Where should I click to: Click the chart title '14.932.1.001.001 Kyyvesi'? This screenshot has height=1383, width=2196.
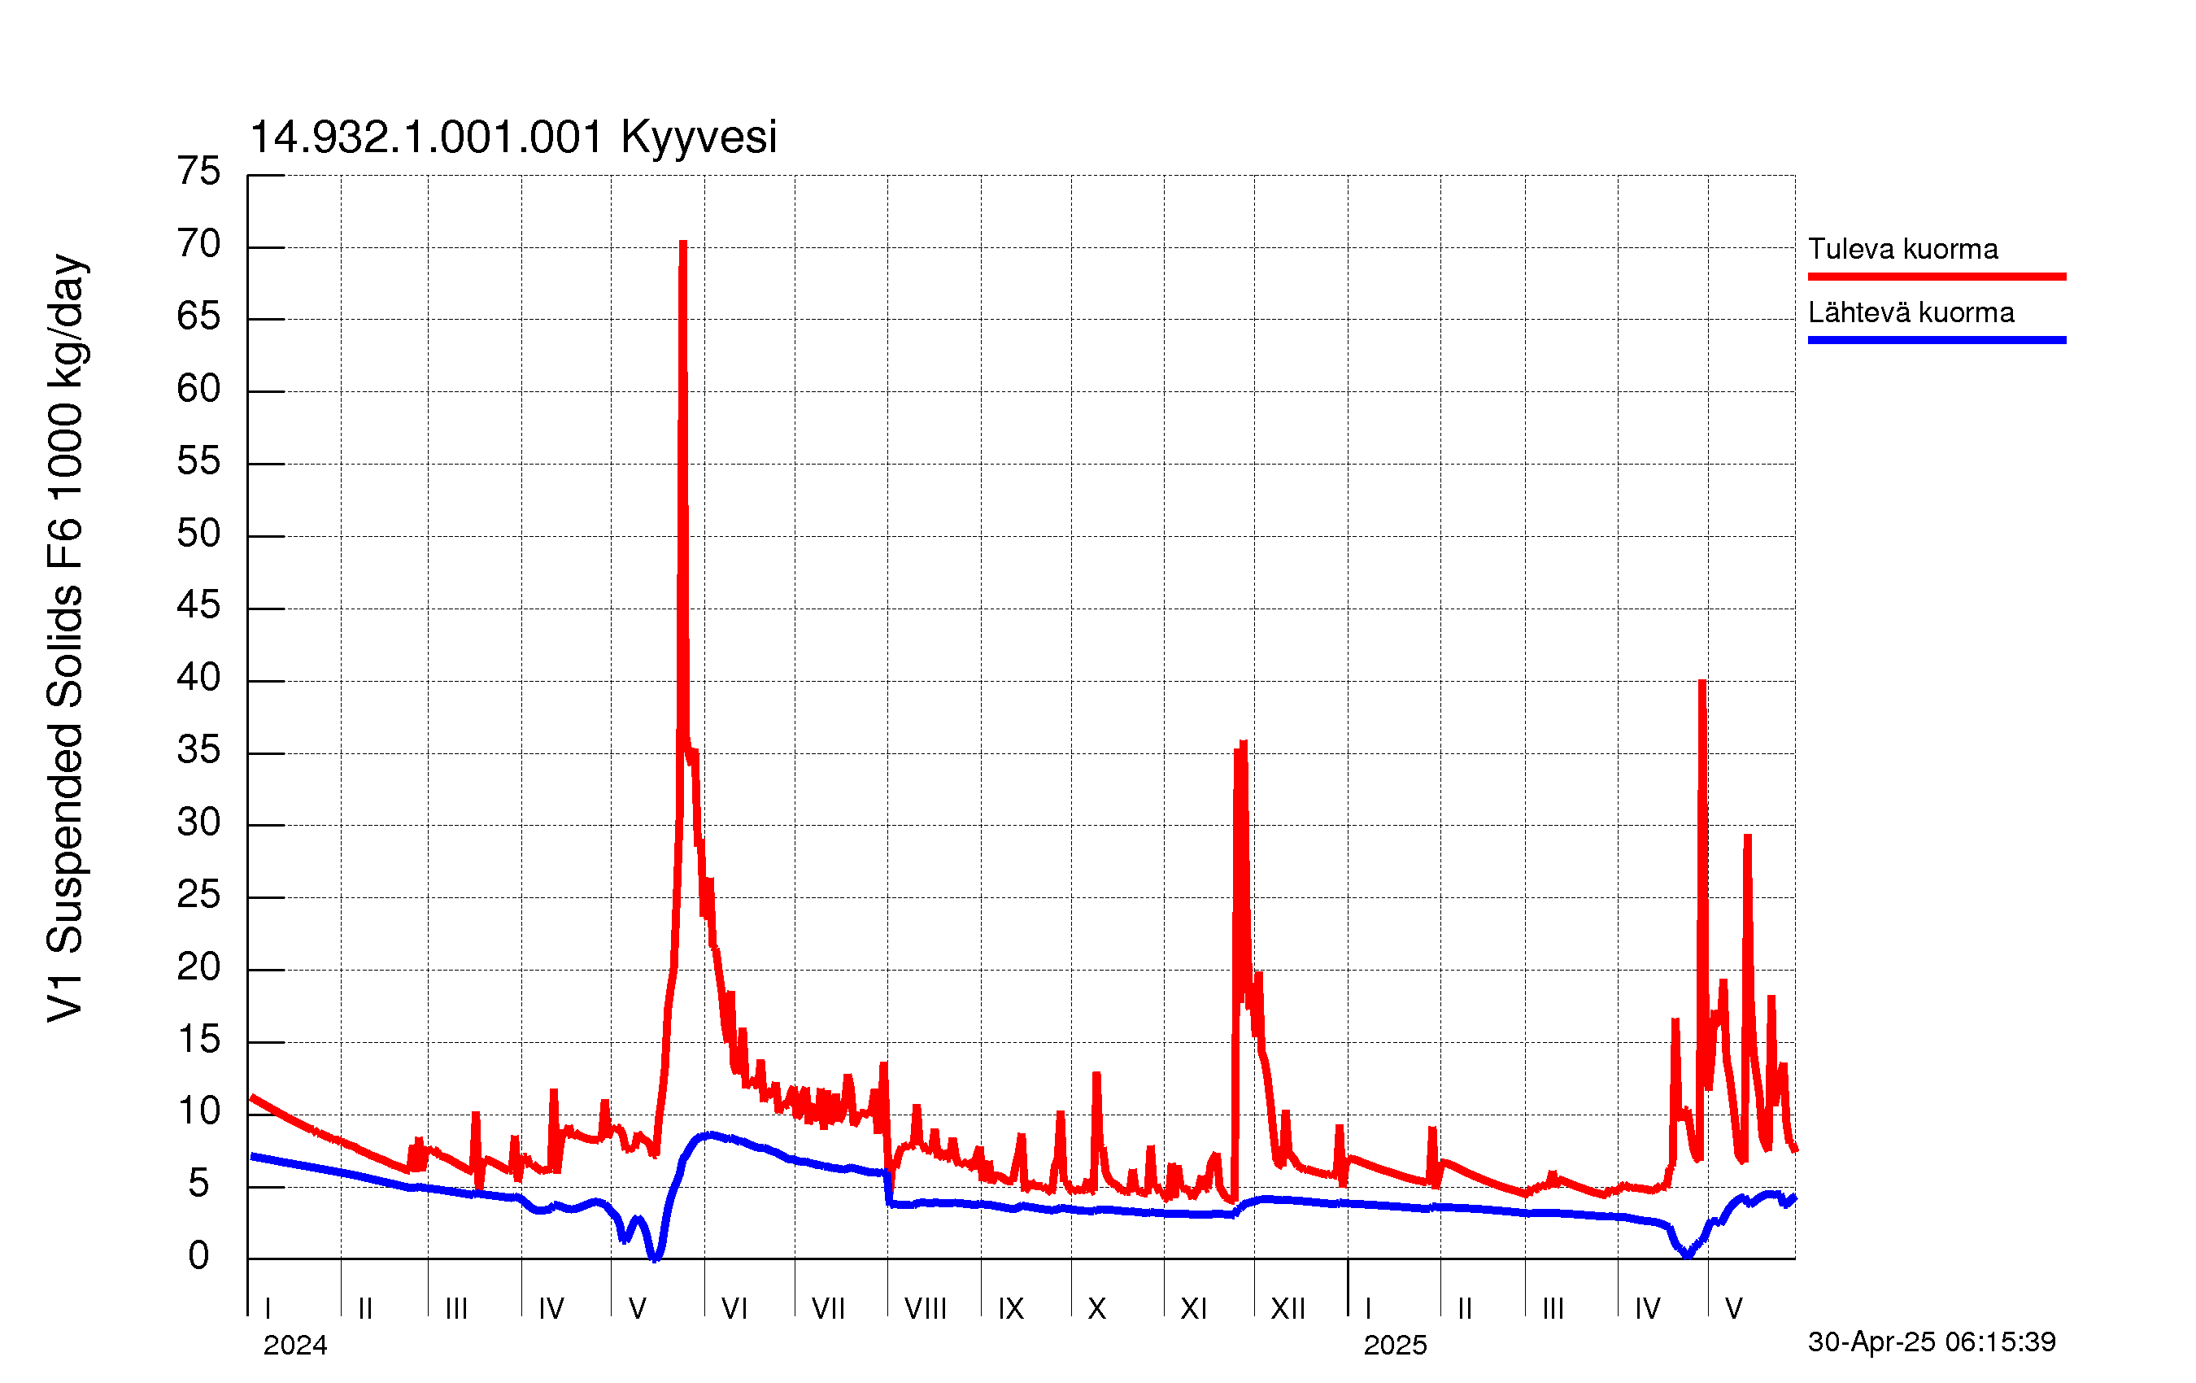click(512, 137)
